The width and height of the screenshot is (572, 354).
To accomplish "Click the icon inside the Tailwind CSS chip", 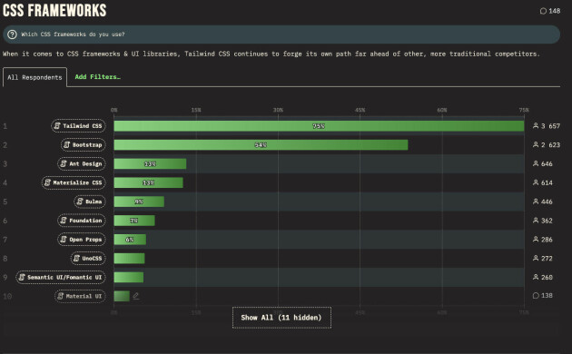I will click(57, 126).
